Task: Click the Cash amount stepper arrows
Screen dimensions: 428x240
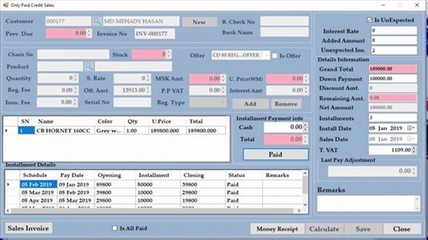Action: pyautogui.click(x=305, y=127)
